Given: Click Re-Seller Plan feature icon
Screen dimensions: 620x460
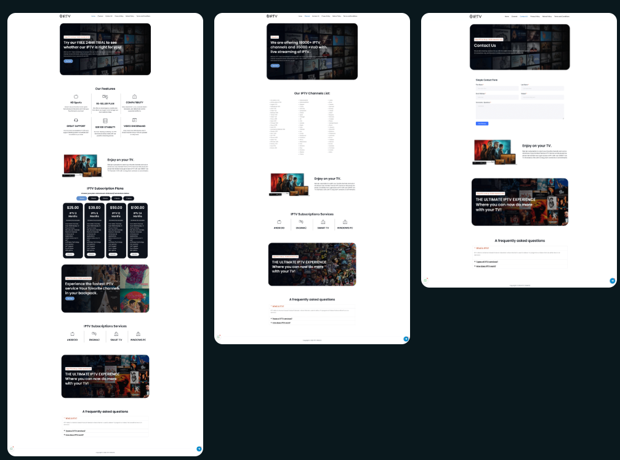Looking at the screenshot, I should tap(105, 97).
